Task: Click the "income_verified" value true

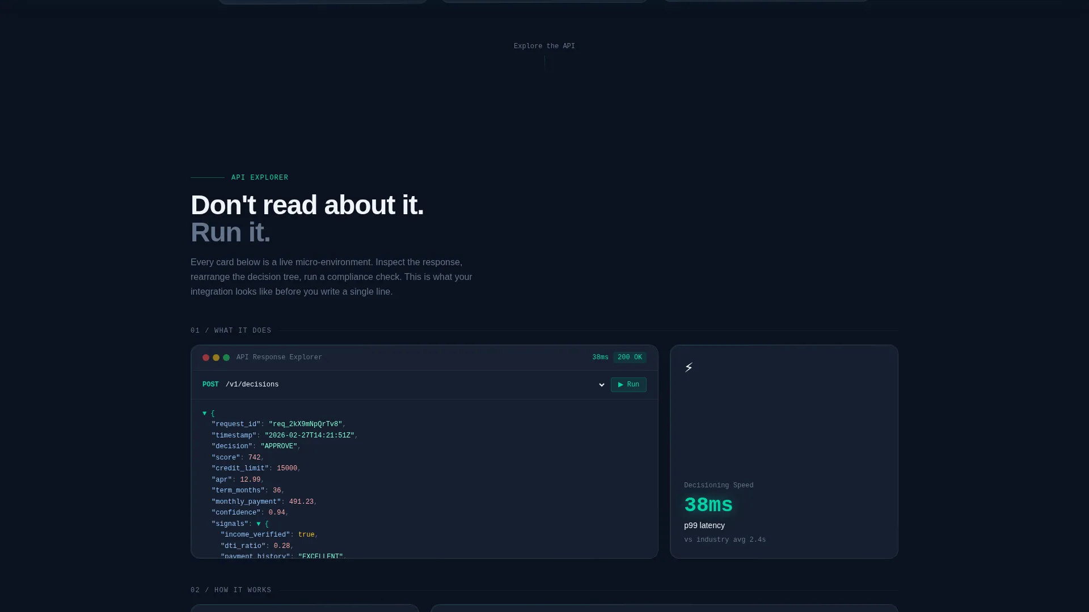Action: 306,535
